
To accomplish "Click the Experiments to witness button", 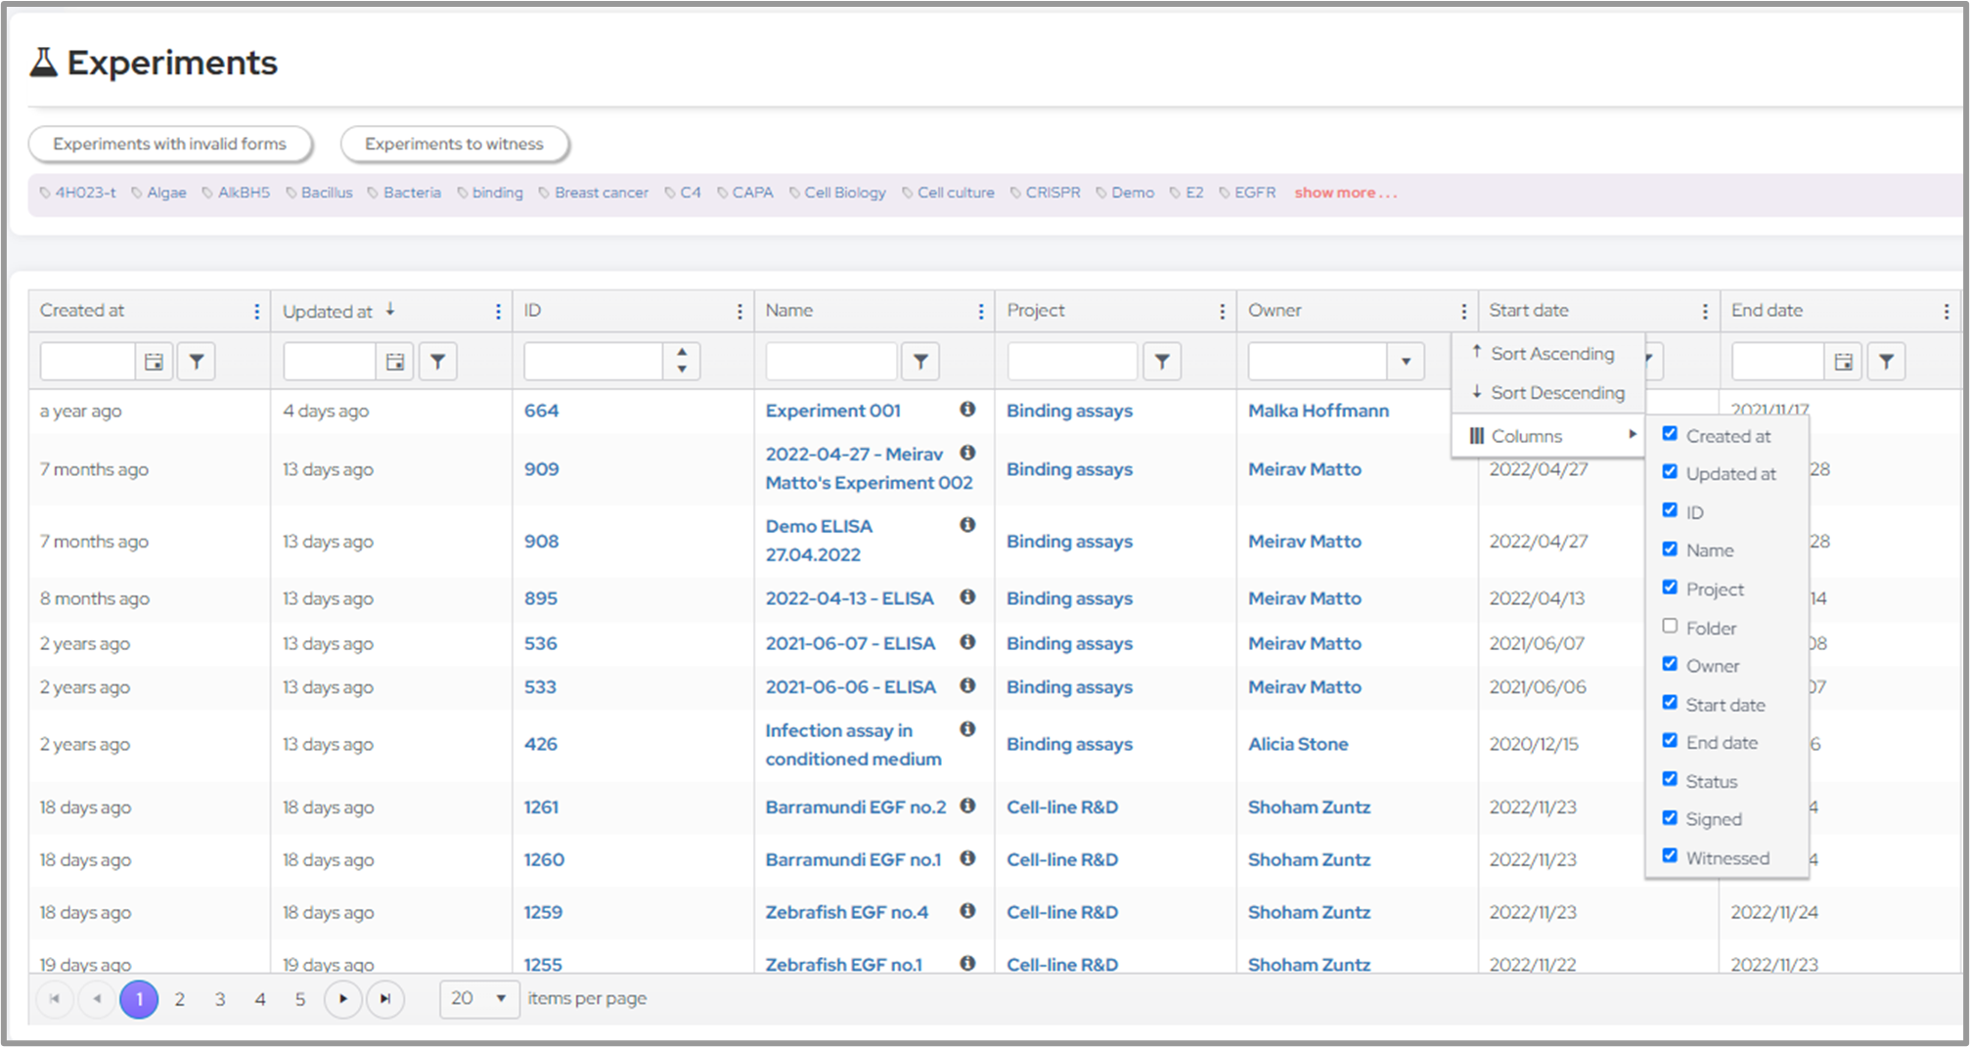I will click(454, 144).
